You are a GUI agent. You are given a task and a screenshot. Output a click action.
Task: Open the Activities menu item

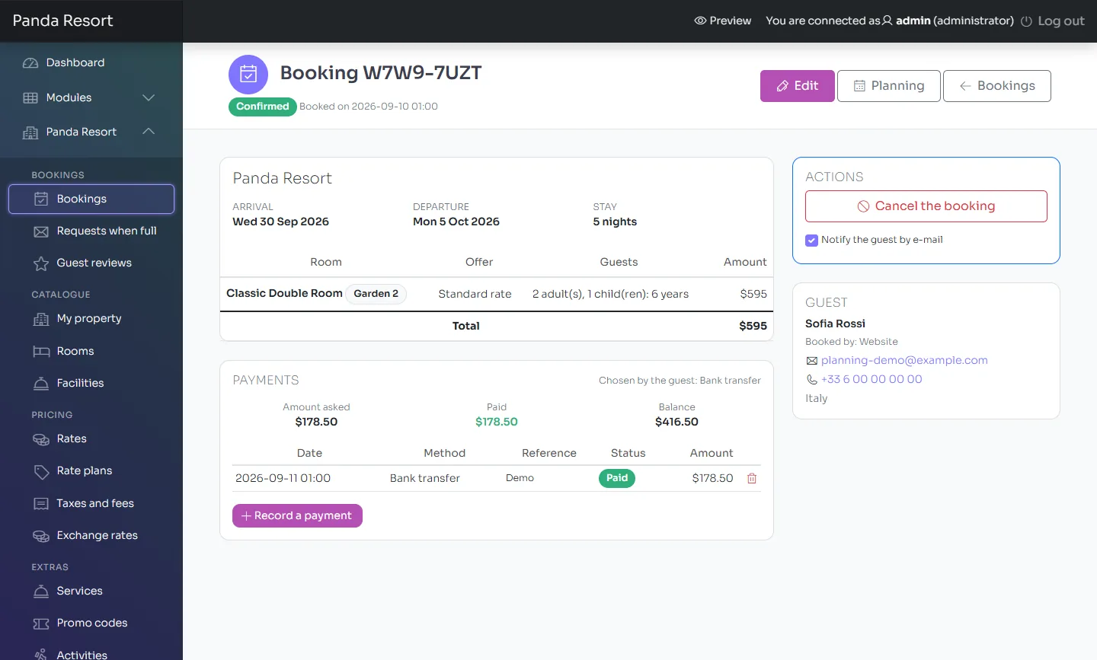(x=82, y=654)
